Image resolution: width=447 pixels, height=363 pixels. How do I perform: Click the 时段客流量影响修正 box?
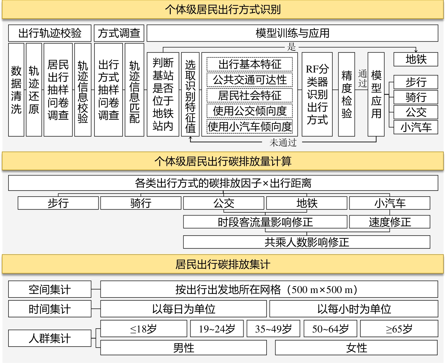[x=265, y=222]
